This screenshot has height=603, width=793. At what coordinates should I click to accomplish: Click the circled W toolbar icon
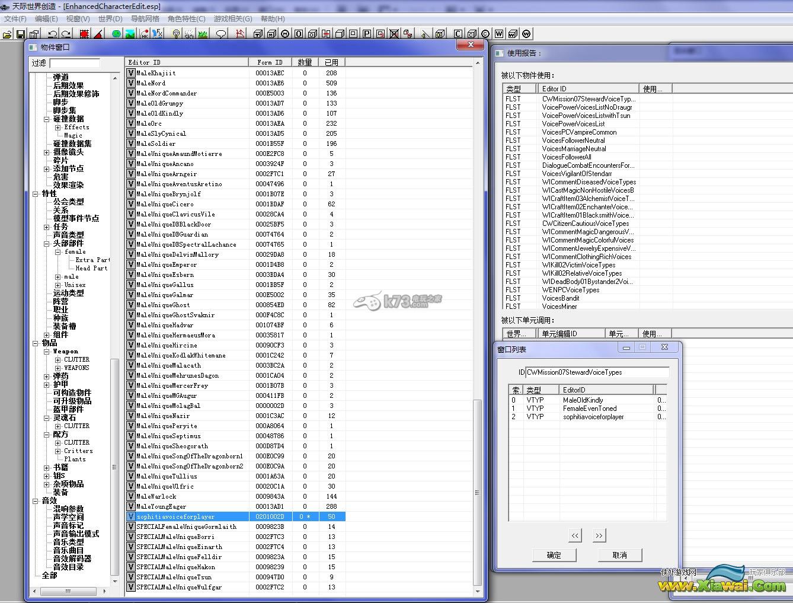pos(526,34)
